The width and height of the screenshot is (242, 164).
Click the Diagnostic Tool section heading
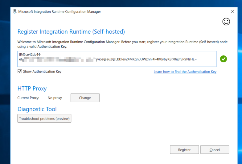coord(37,109)
